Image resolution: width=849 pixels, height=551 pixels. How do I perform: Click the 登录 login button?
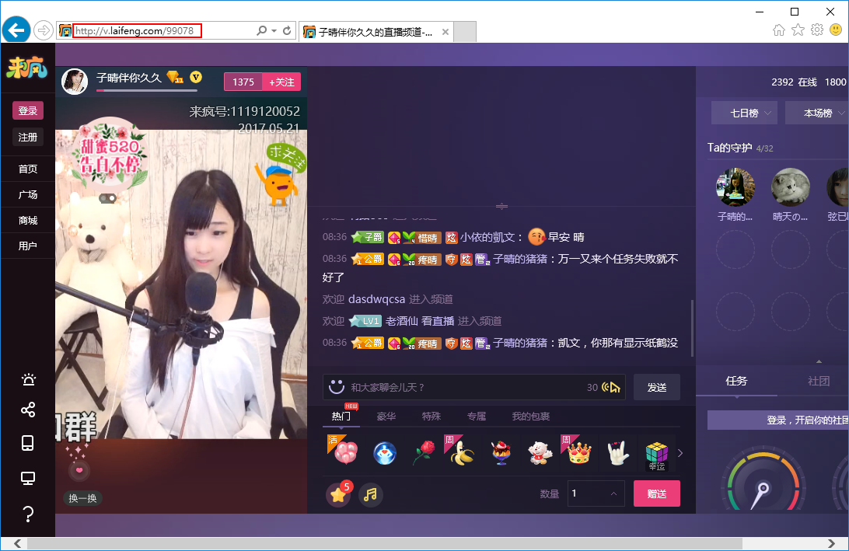(28, 110)
